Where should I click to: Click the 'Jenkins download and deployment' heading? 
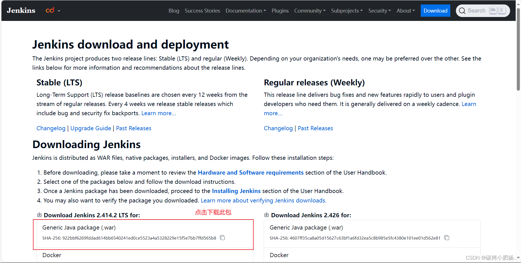click(x=130, y=45)
